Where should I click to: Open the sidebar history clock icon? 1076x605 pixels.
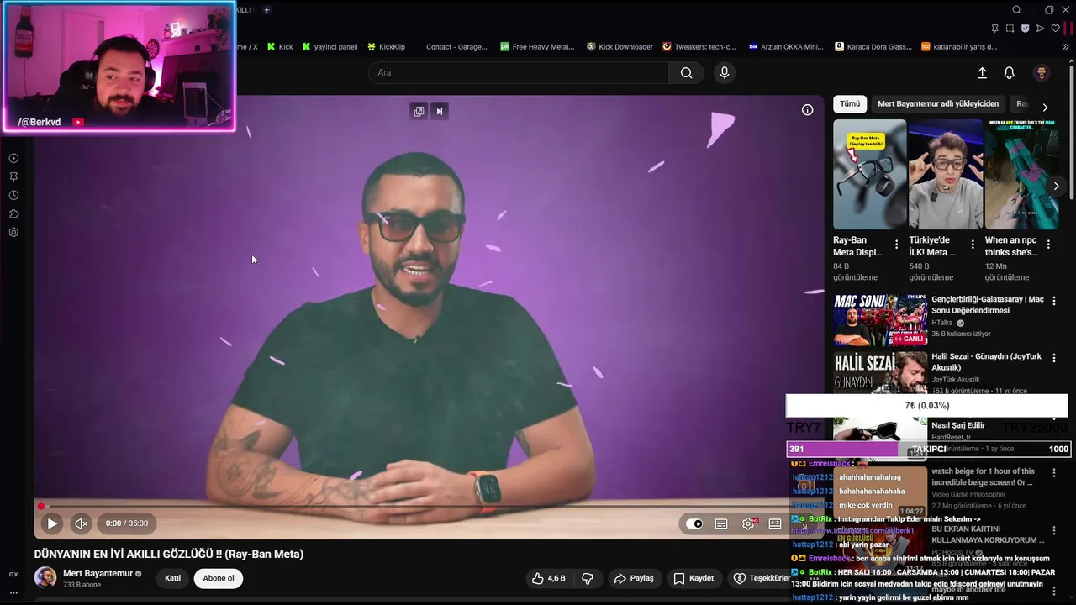(x=13, y=195)
